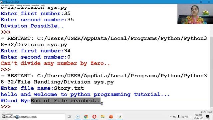Click 'Enter second number:0' line

tap(36, 57)
